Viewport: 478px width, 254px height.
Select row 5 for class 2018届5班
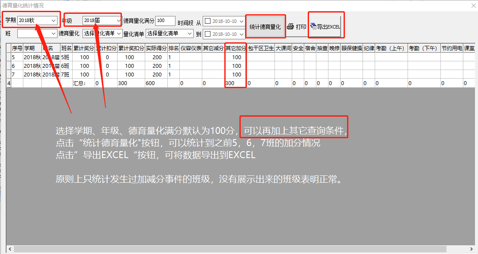click(43, 57)
